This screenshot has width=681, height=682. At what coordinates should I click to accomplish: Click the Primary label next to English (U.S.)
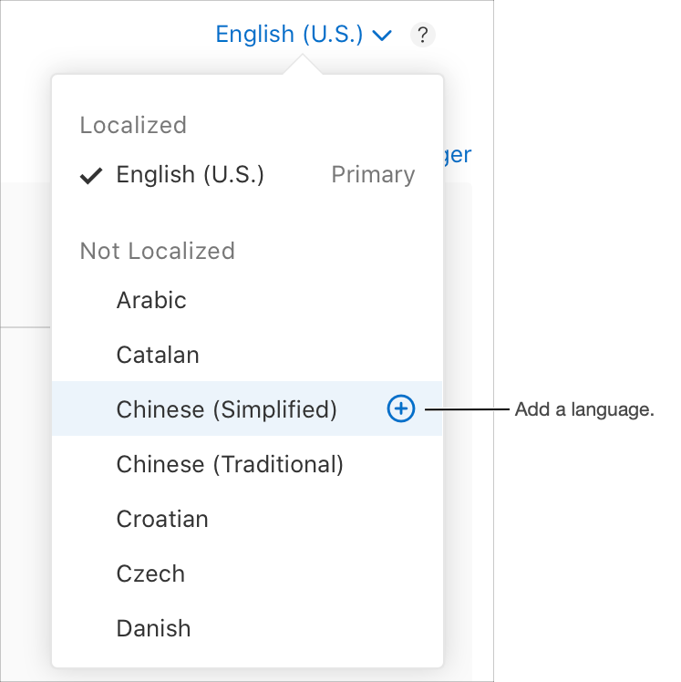pos(373,175)
